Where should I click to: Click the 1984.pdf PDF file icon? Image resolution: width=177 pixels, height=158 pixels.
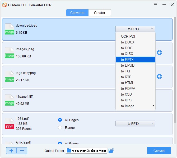tap(10, 124)
